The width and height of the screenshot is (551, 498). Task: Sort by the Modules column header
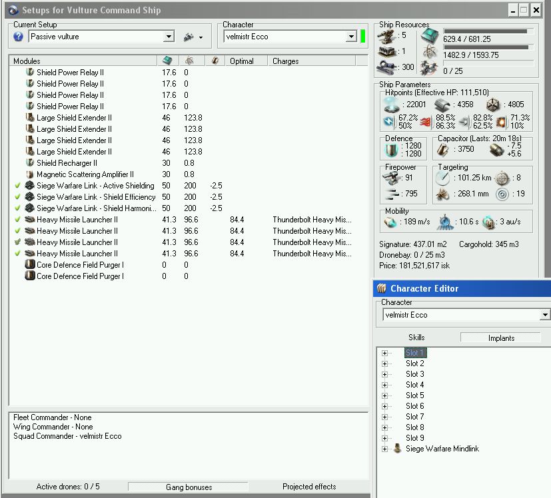point(83,61)
